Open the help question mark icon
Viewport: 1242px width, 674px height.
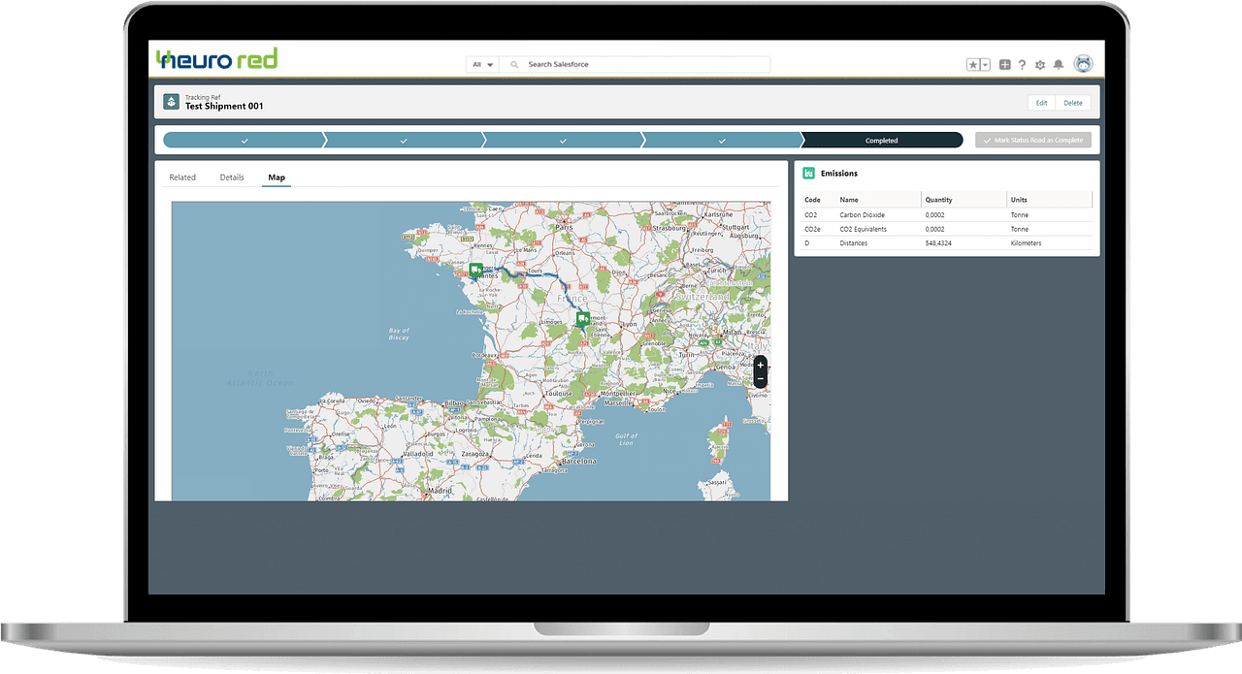(x=1022, y=65)
